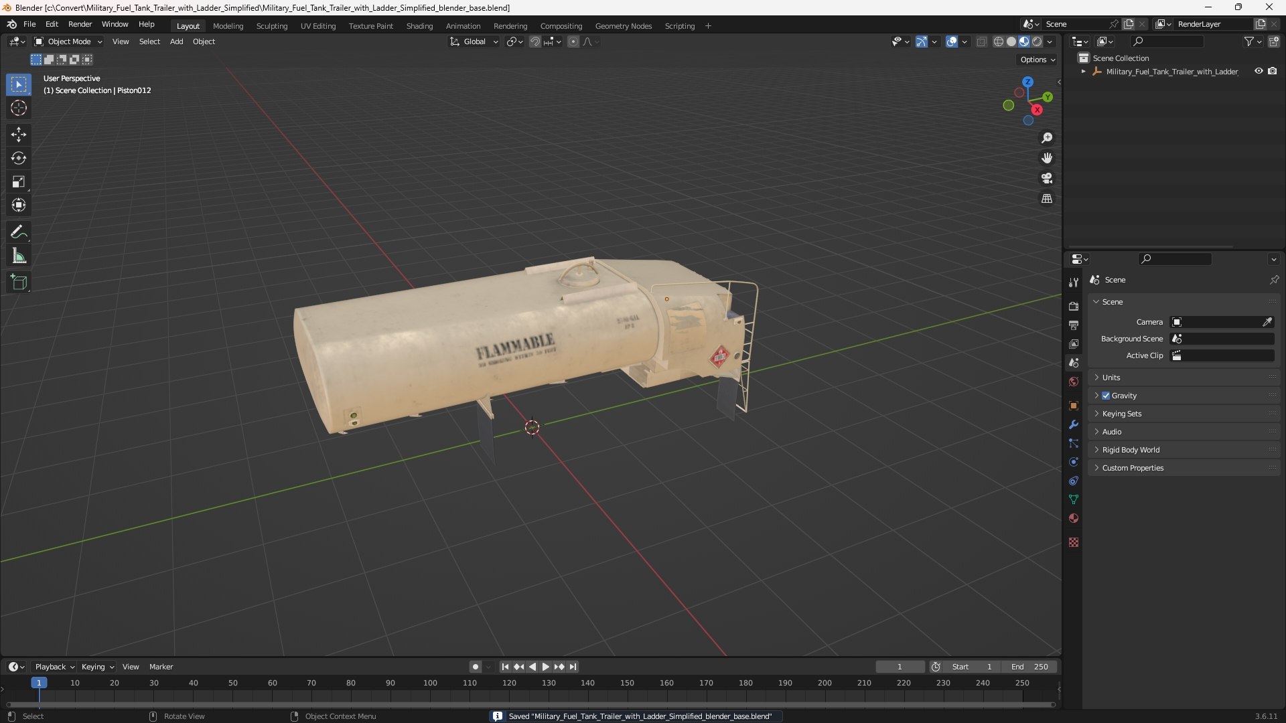Switch to the Shading workspace tab
The height and width of the screenshot is (723, 1286).
pyautogui.click(x=419, y=26)
